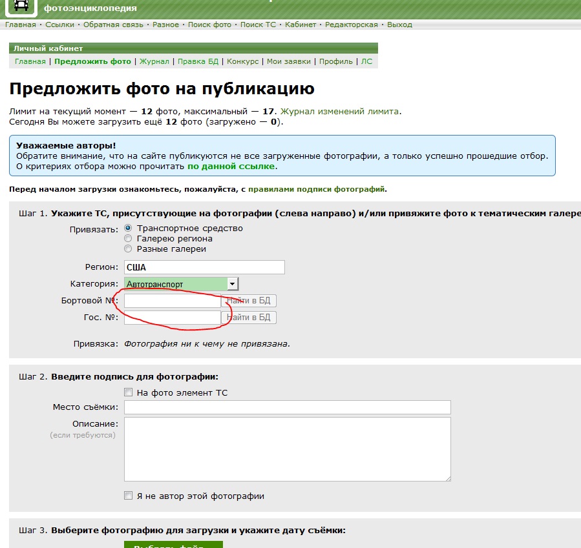The image size is (581, 548).
Task: Open the Профиль cabinet tab
Action: (335, 61)
